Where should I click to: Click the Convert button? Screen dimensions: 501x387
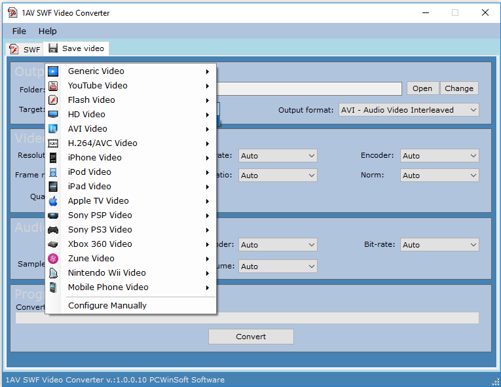(251, 337)
